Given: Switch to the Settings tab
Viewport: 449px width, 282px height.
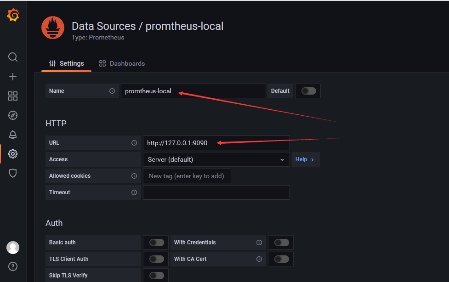Looking at the screenshot, I should 67,63.
